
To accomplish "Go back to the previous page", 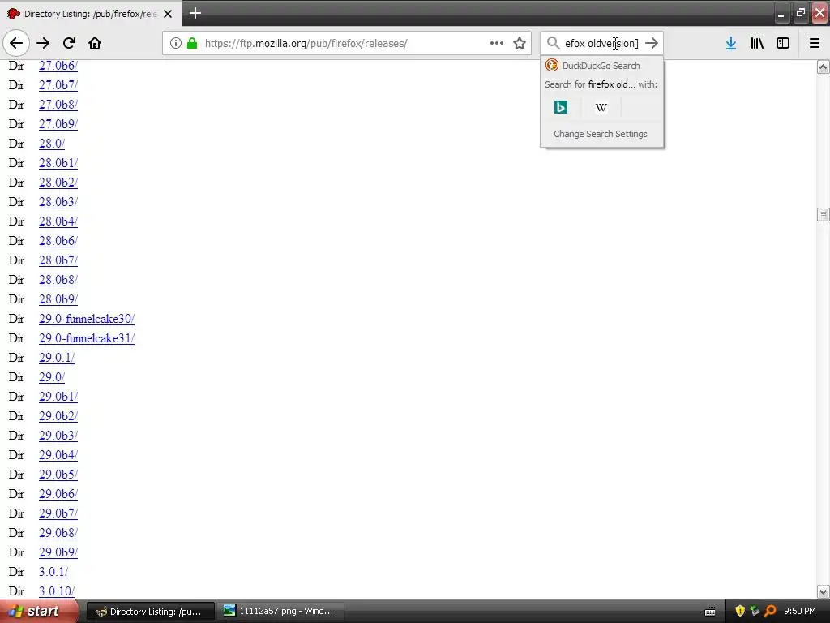I will tap(16, 43).
